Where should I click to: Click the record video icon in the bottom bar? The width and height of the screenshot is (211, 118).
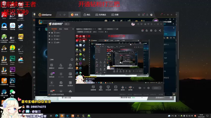[x=140, y=88]
